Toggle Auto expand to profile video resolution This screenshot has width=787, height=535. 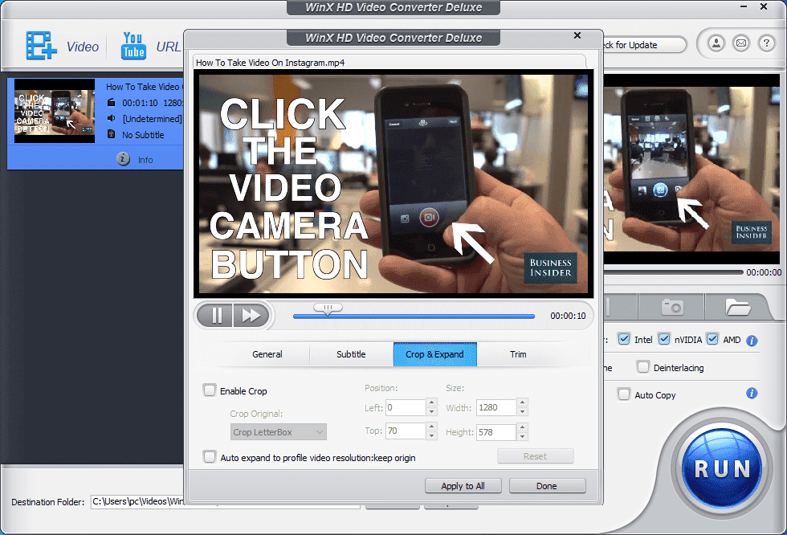210,457
